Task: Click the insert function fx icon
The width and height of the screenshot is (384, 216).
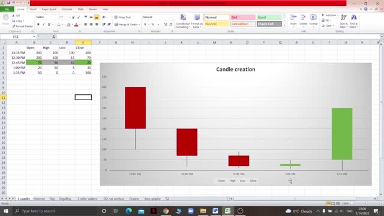Action: (53, 37)
